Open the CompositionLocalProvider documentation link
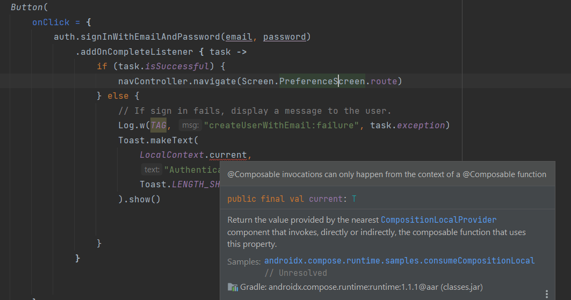The height and width of the screenshot is (300, 571). click(x=438, y=219)
